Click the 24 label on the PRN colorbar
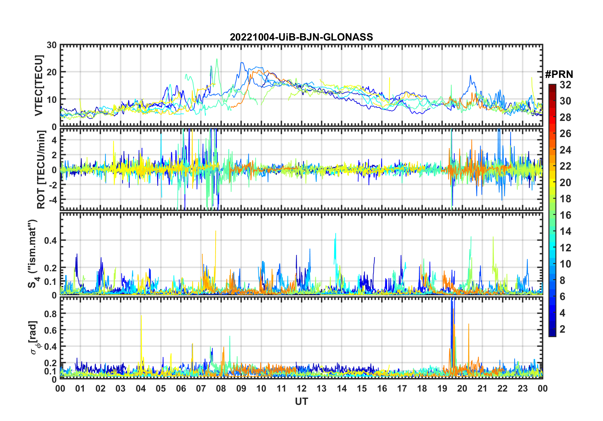 tap(566, 150)
